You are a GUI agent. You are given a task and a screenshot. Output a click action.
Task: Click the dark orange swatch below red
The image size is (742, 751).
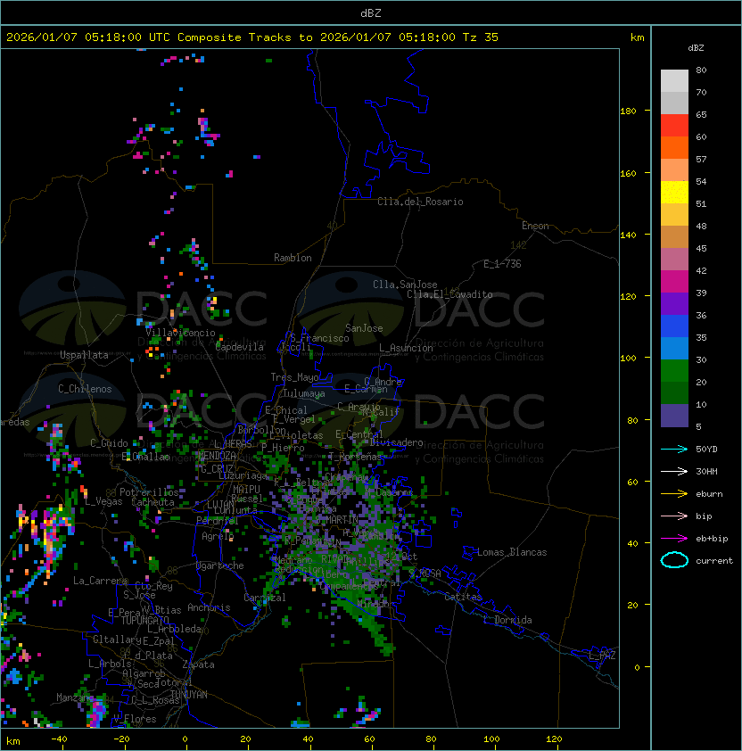674,147
